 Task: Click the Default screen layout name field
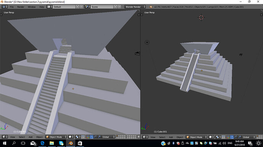coord(64,7)
